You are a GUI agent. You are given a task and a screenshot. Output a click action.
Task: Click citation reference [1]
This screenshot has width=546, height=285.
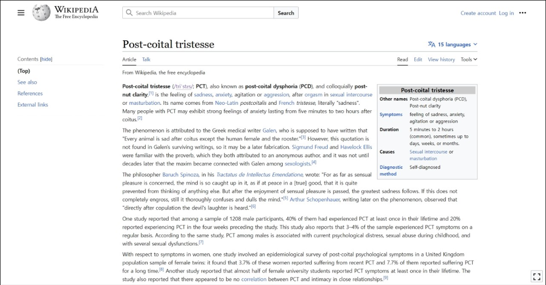click(151, 93)
